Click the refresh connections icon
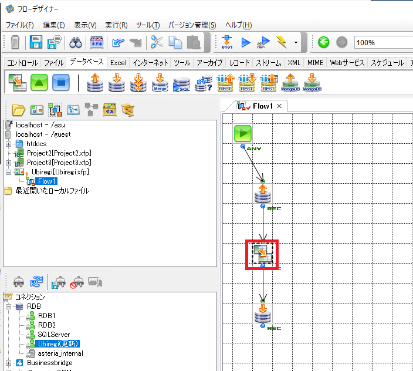The image size is (413, 371). [x=36, y=281]
